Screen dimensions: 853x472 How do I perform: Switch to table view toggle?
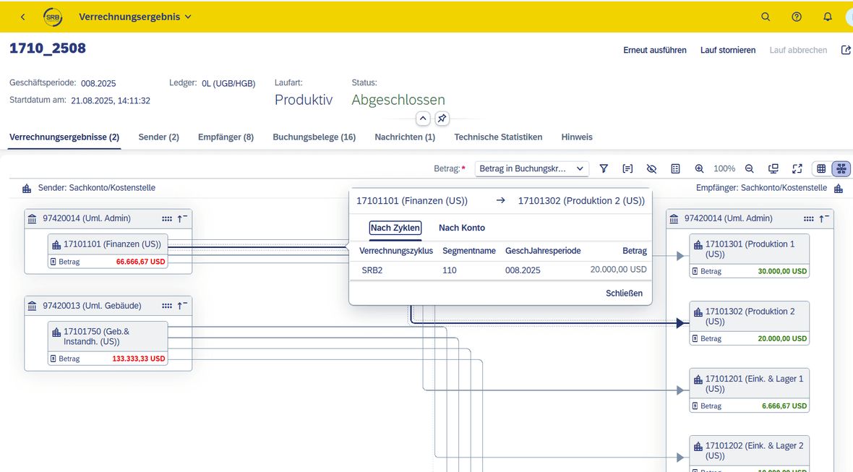[x=821, y=168]
